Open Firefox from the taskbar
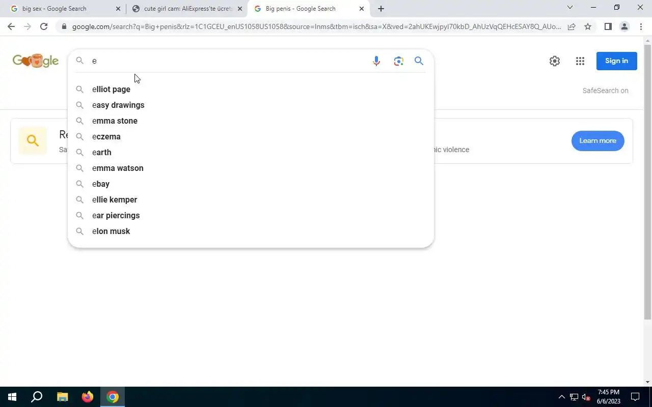 point(88,397)
